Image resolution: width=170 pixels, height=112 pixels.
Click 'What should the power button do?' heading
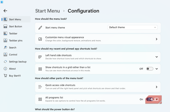coord(55,109)
